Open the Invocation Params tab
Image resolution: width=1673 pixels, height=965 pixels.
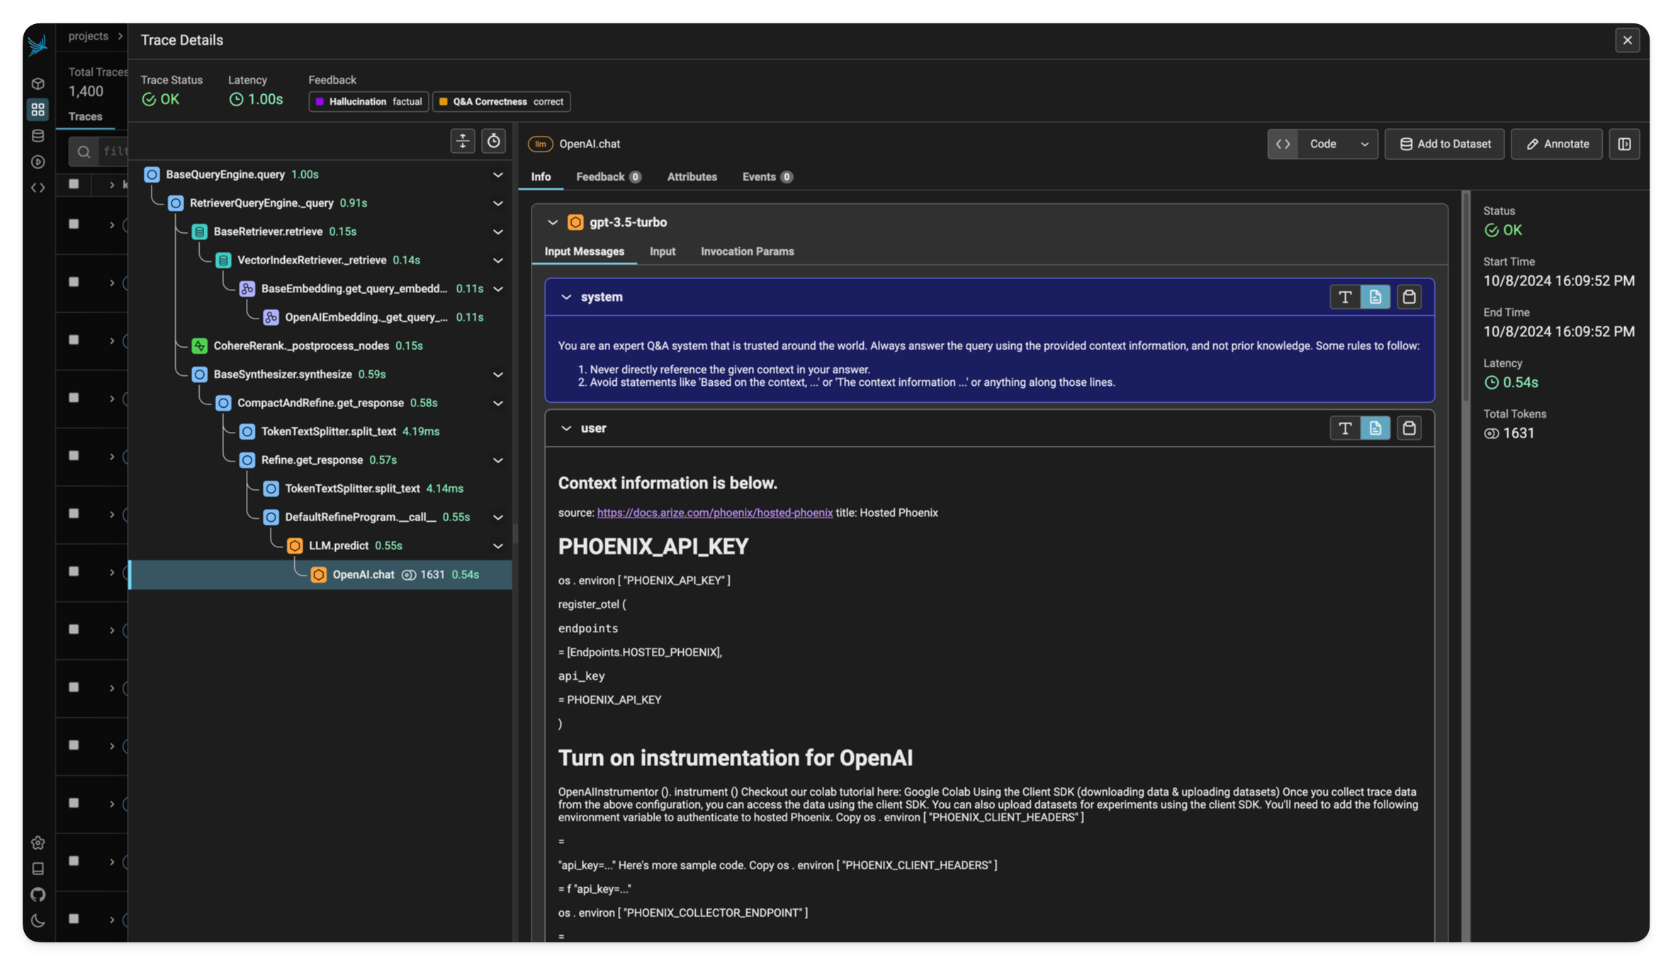(747, 251)
